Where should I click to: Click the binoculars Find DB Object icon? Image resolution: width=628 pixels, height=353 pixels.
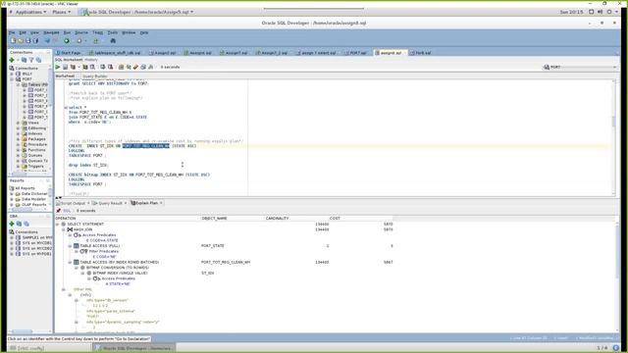[113, 41]
